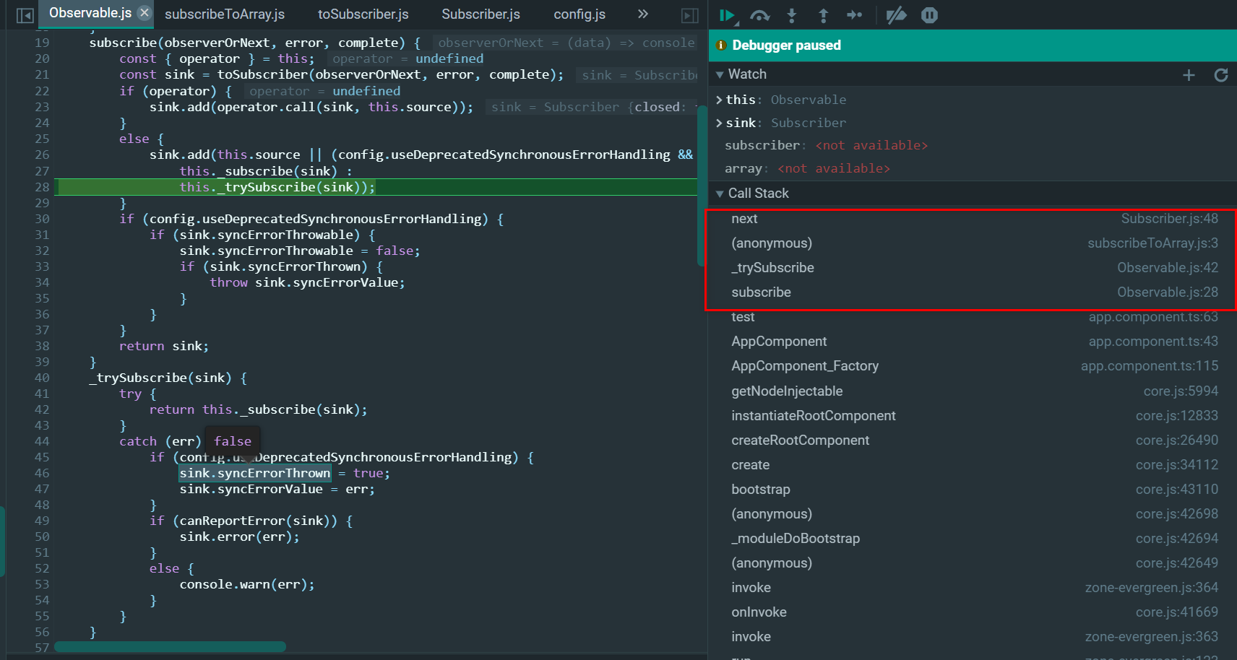Click line number 46 gutter
The image size is (1237, 660).
[42, 473]
